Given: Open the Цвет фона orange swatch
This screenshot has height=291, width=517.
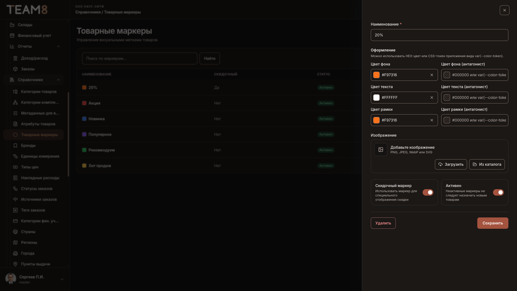Looking at the screenshot, I should point(376,75).
